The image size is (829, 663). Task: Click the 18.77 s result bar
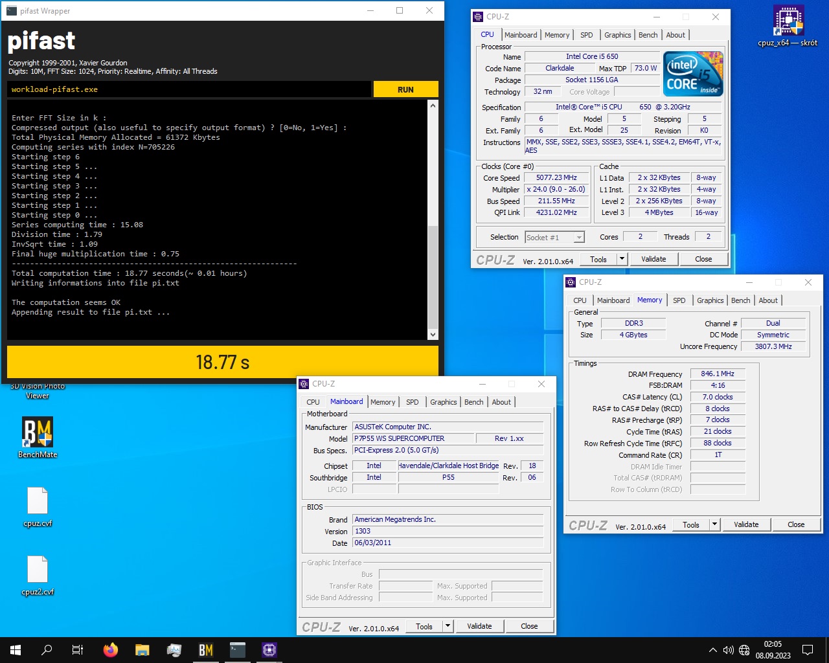coord(223,362)
